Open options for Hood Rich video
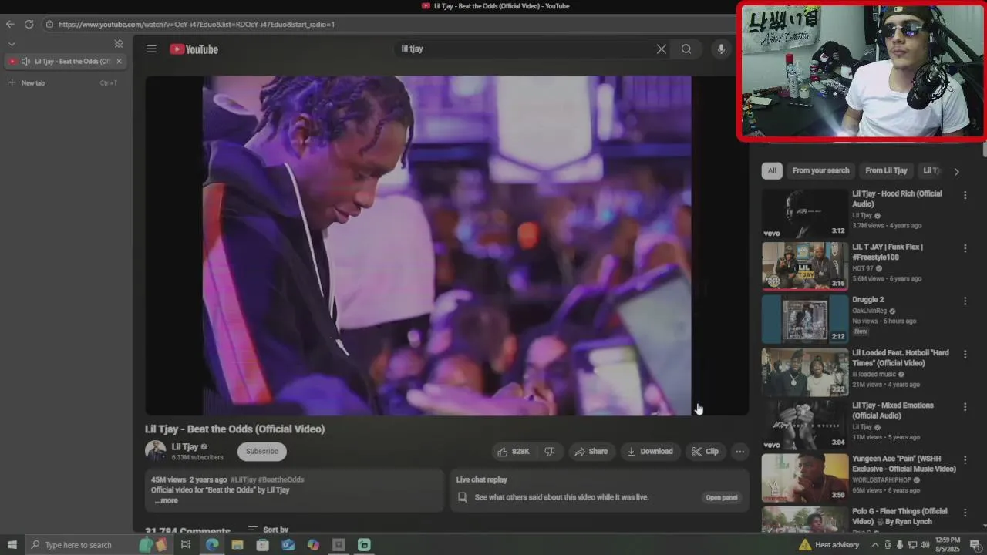Screen dimensions: 987x555 pos(965,195)
